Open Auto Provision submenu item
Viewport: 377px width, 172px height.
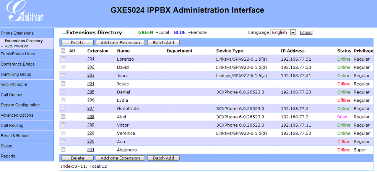coord(16,46)
